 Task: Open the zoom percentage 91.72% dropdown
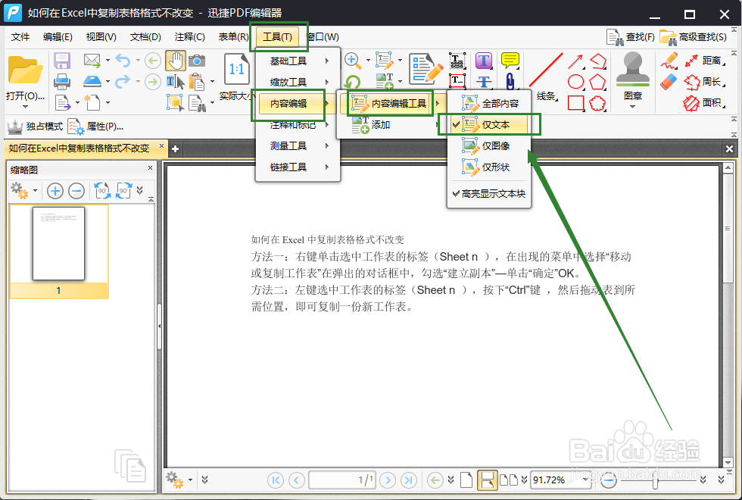pyautogui.click(x=585, y=480)
